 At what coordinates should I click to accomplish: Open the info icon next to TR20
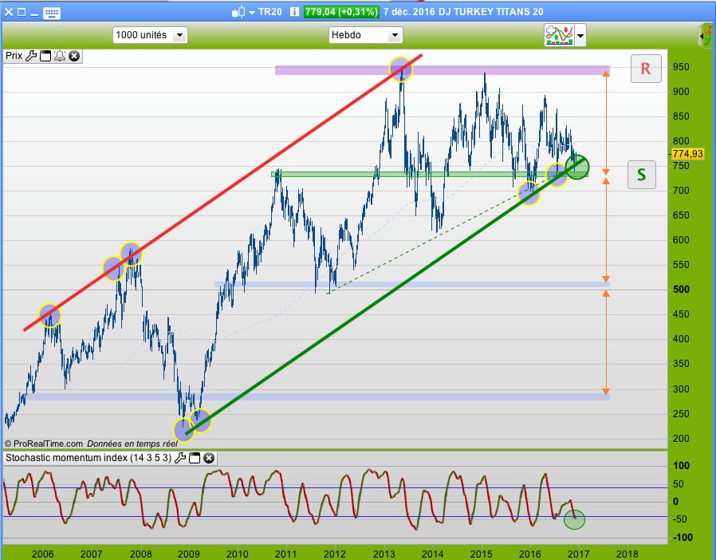[294, 12]
